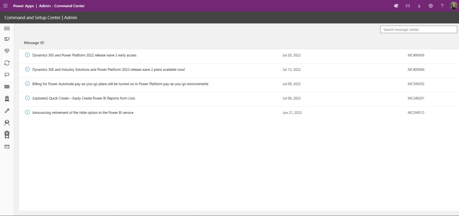Click into the Search message center box
The image size is (459, 216).
tap(418, 30)
